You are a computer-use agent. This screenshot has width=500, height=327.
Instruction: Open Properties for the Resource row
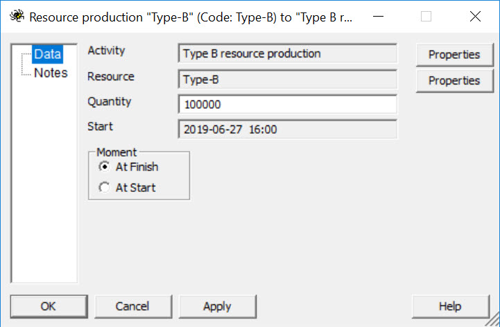[x=454, y=80]
